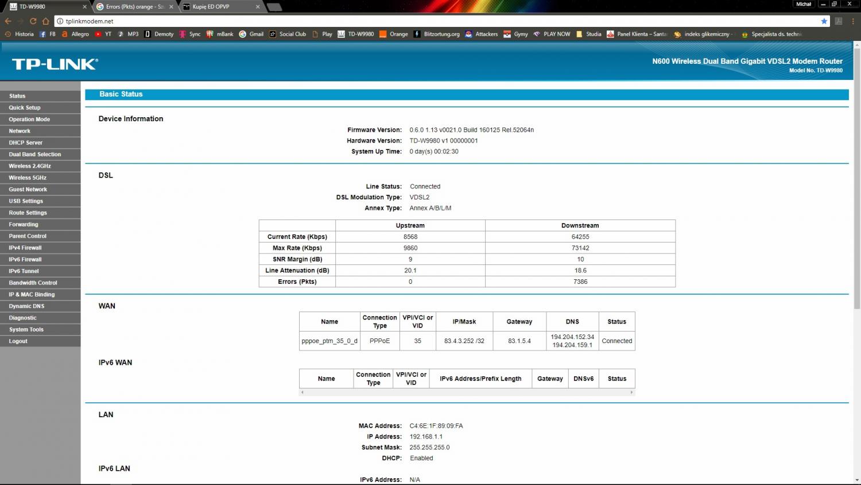Open System Tools section
The image size is (861, 485).
26,329
